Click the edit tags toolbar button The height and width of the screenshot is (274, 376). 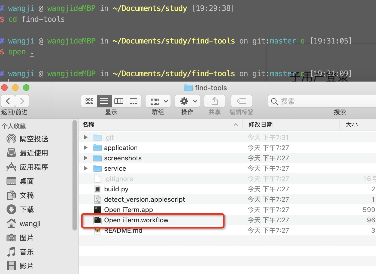(242, 101)
